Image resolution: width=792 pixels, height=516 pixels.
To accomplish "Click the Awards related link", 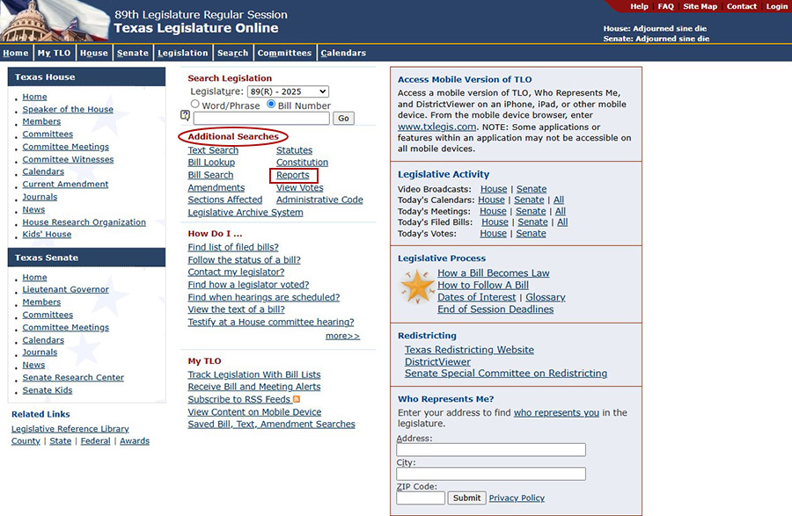I will point(135,441).
